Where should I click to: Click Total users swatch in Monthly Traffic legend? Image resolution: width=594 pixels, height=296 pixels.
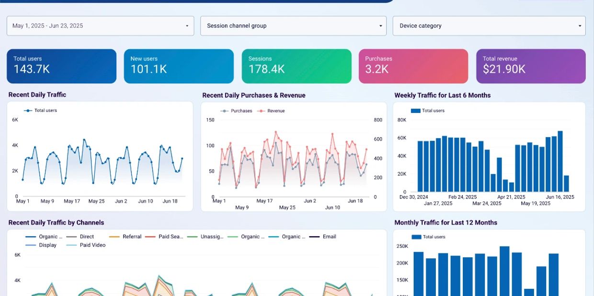pos(416,237)
